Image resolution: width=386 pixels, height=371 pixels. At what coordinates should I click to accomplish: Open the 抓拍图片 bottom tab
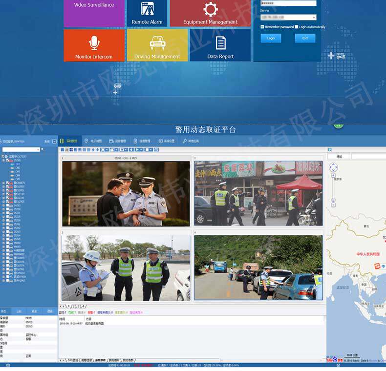[x=114, y=360]
